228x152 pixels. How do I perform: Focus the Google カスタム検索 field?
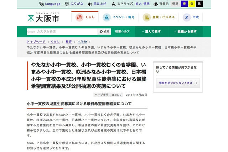coord(62,32)
